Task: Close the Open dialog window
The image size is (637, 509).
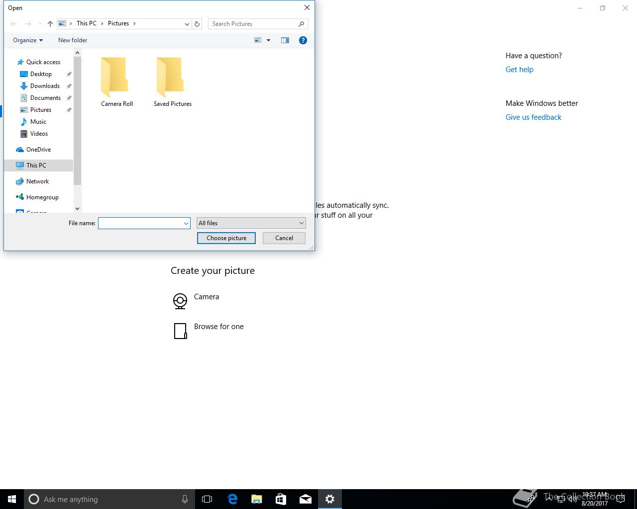Action: [x=307, y=7]
